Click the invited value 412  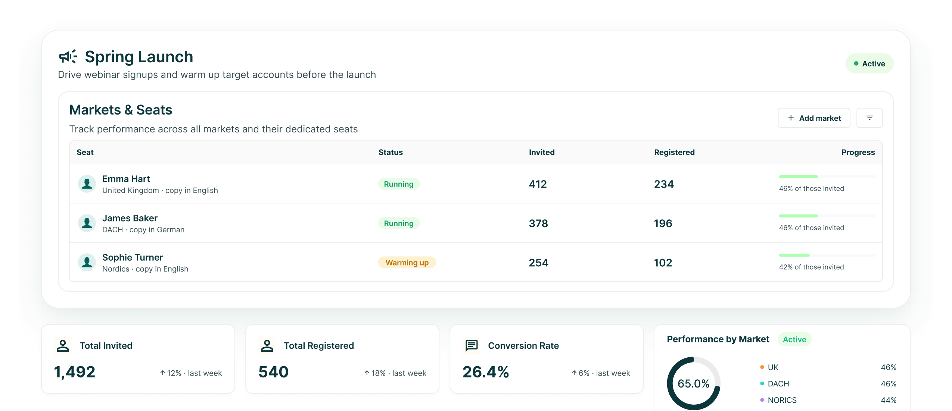coord(538,184)
